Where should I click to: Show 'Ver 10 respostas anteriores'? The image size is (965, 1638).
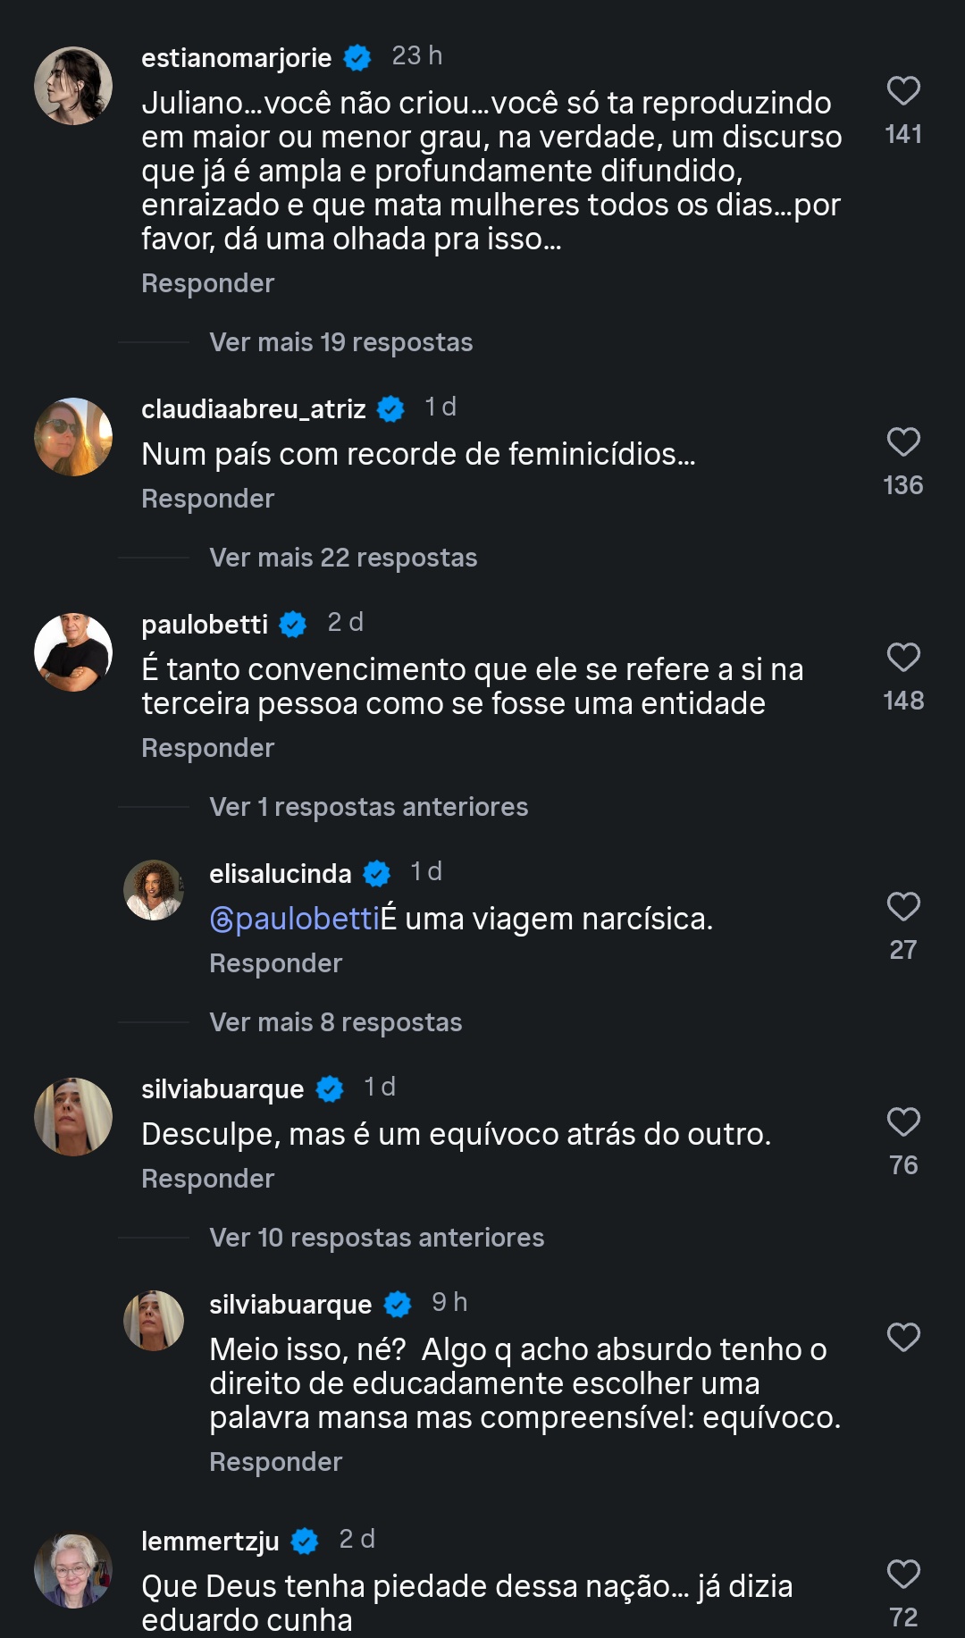[376, 1238]
